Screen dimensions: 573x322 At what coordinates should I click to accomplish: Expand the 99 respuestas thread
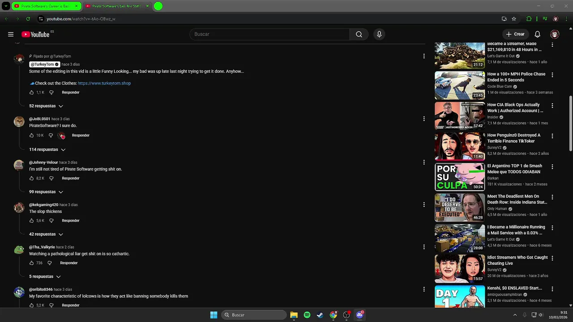46,192
